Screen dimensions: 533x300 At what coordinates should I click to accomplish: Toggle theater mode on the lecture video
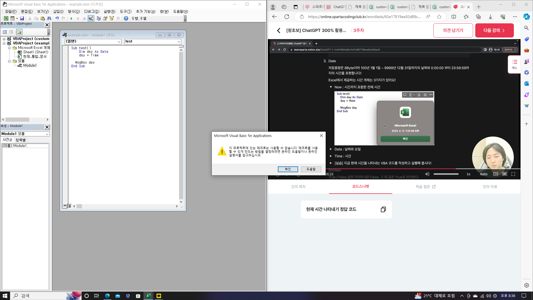(505, 174)
